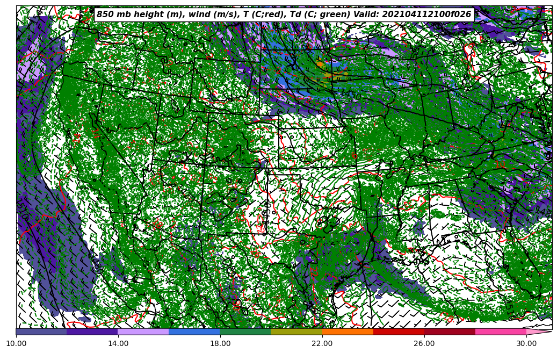Click the 26.00 colorbar tick label
The image size is (557, 353).
(424, 343)
